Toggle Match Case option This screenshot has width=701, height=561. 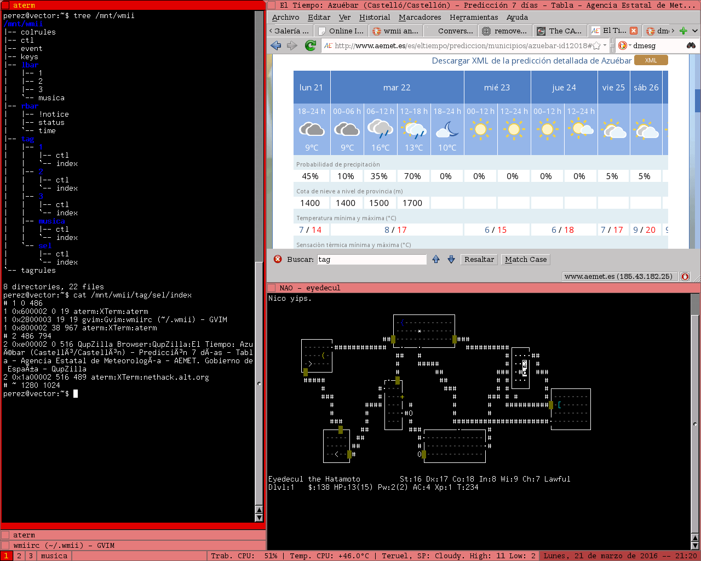pyautogui.click(x=526, y=259)
